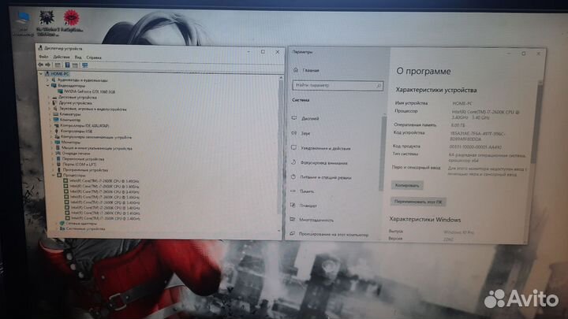Click the Компьютер category icon in tree
Viewport: 568px width, 319px height.
[x=57, y=120]
